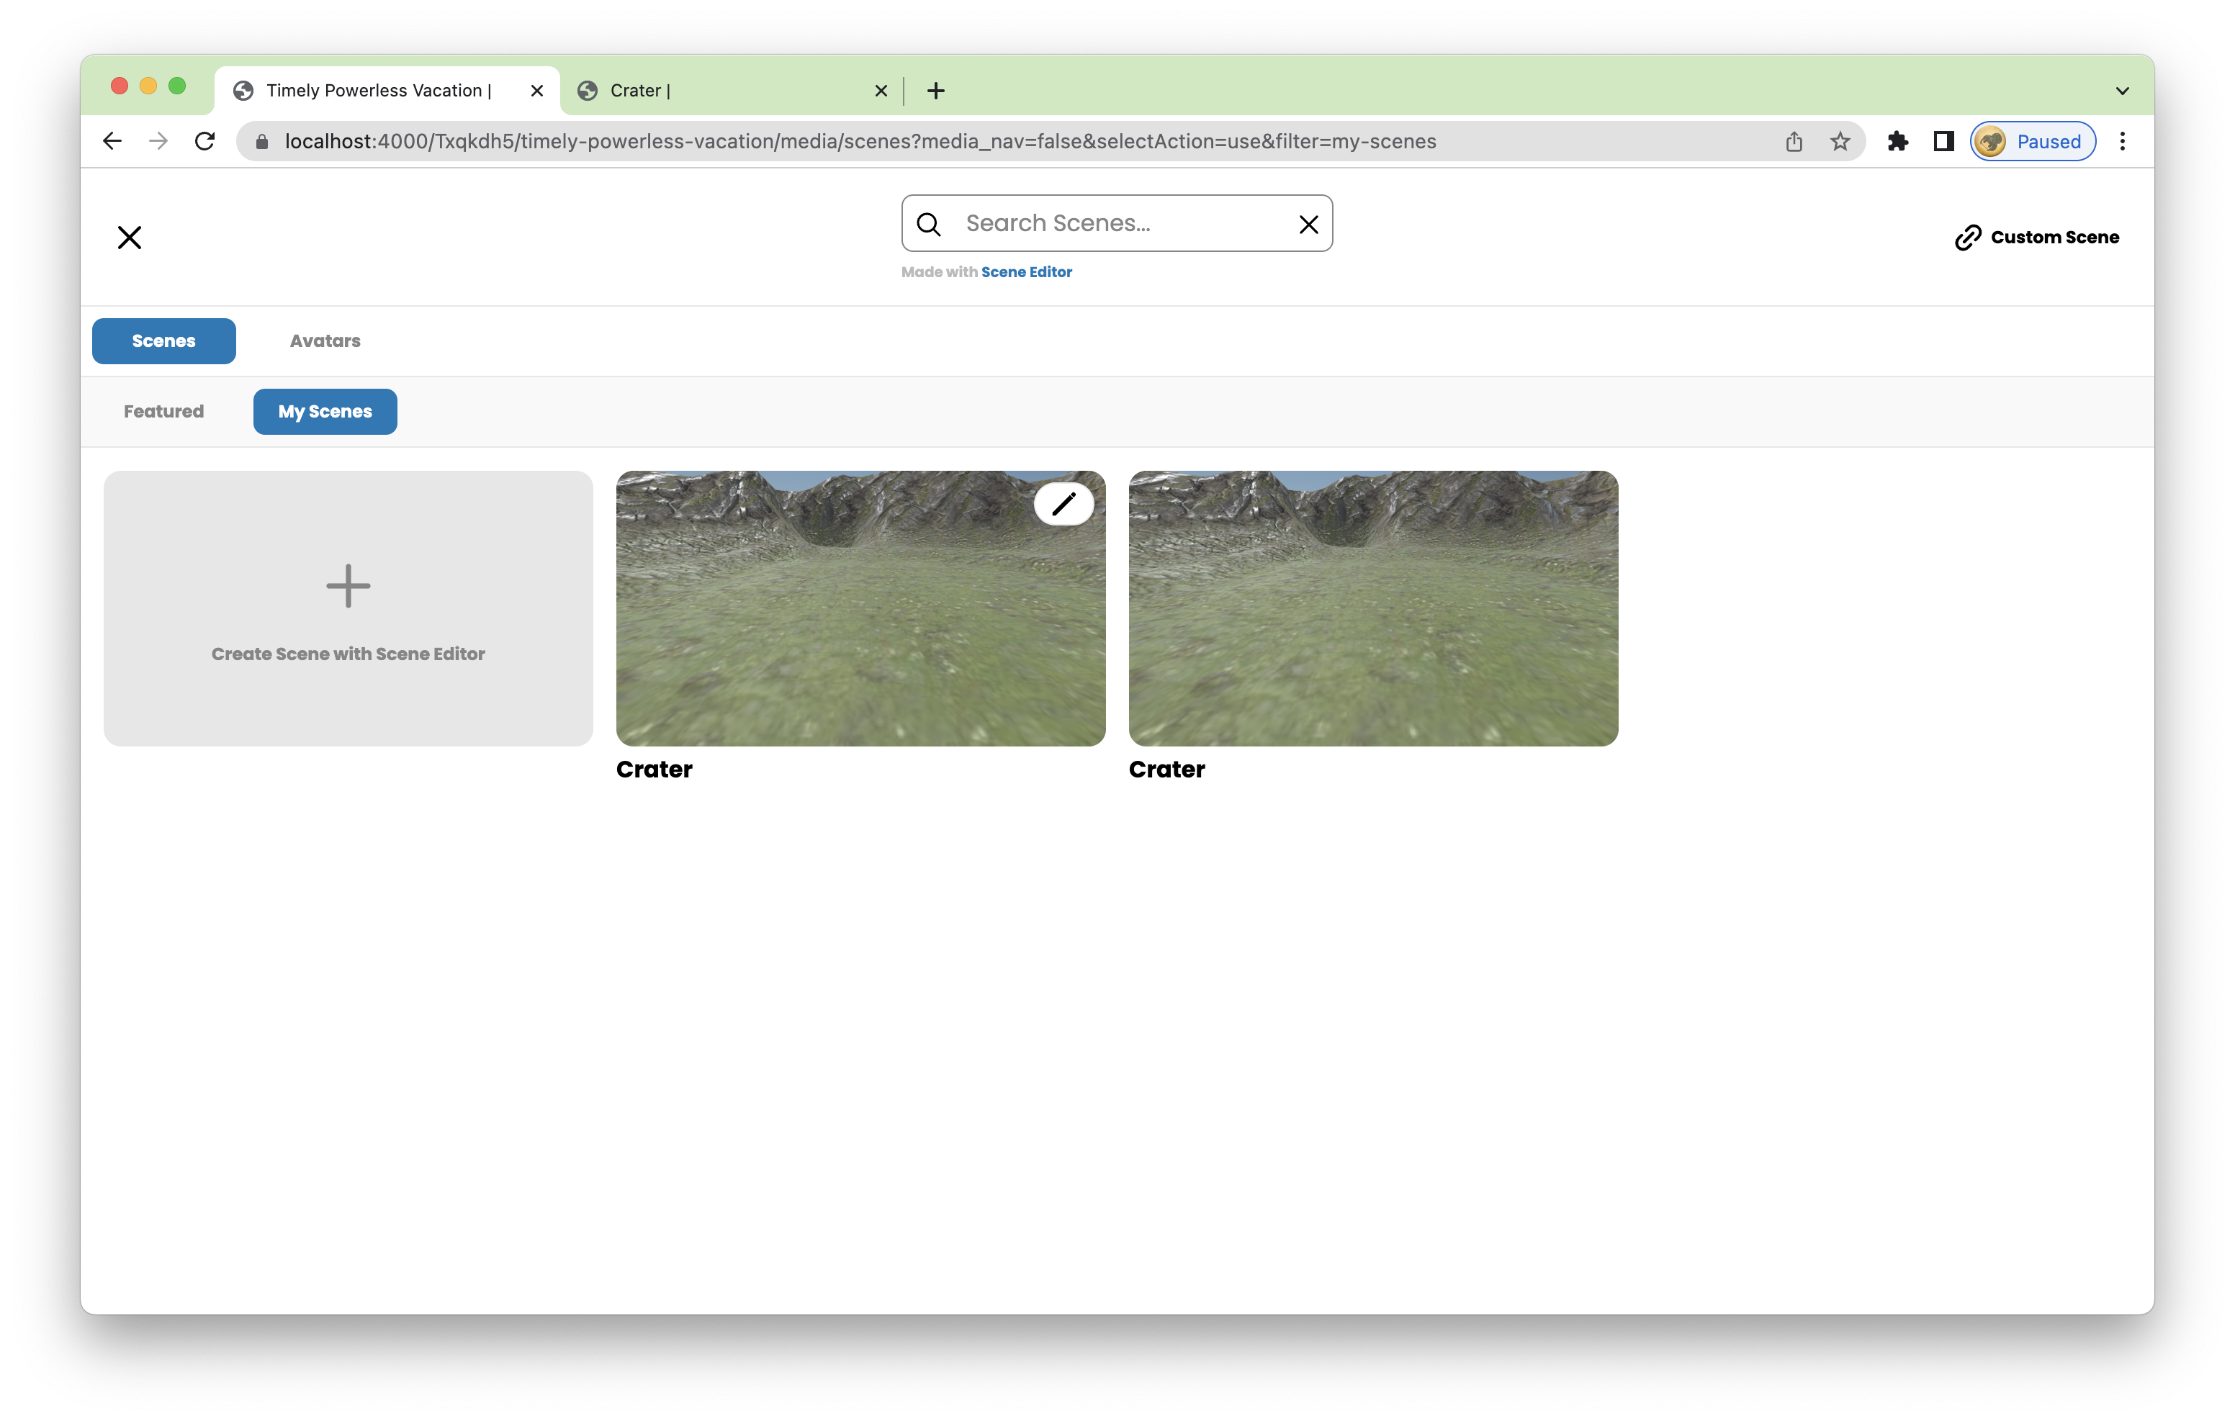Choose the first Crater scene thumbnail
Viewport: 2235px width, 1421px height.
pos(860,608)
